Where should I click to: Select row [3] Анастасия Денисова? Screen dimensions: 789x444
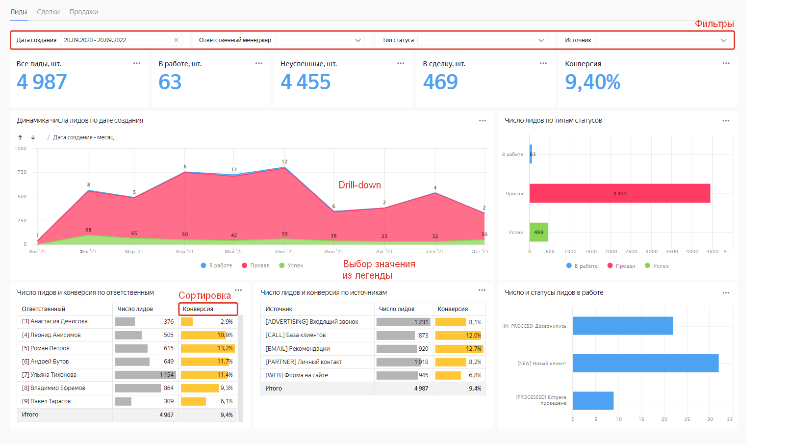click(127, 322)
